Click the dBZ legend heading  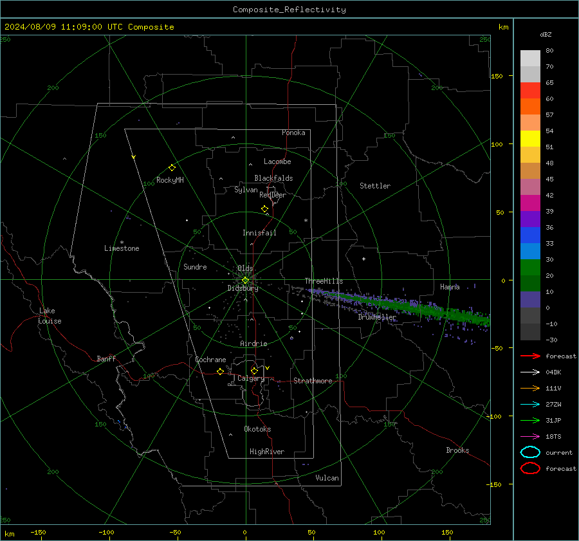coord(546,34)
